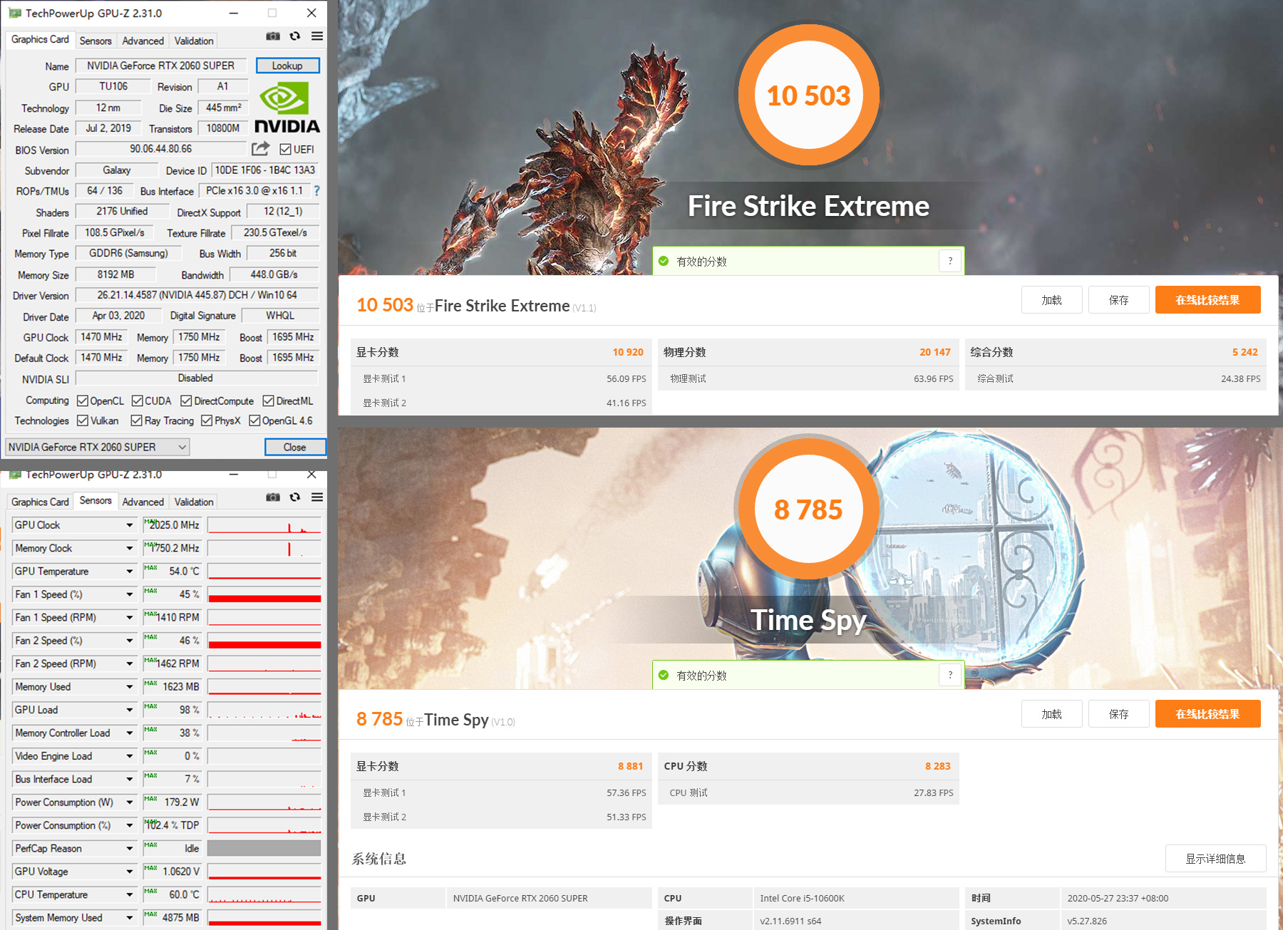The height and width of the screenshot is (930, 1283).
Task: Toggle the OpenCL checkbox
Action: click(83, 401)
